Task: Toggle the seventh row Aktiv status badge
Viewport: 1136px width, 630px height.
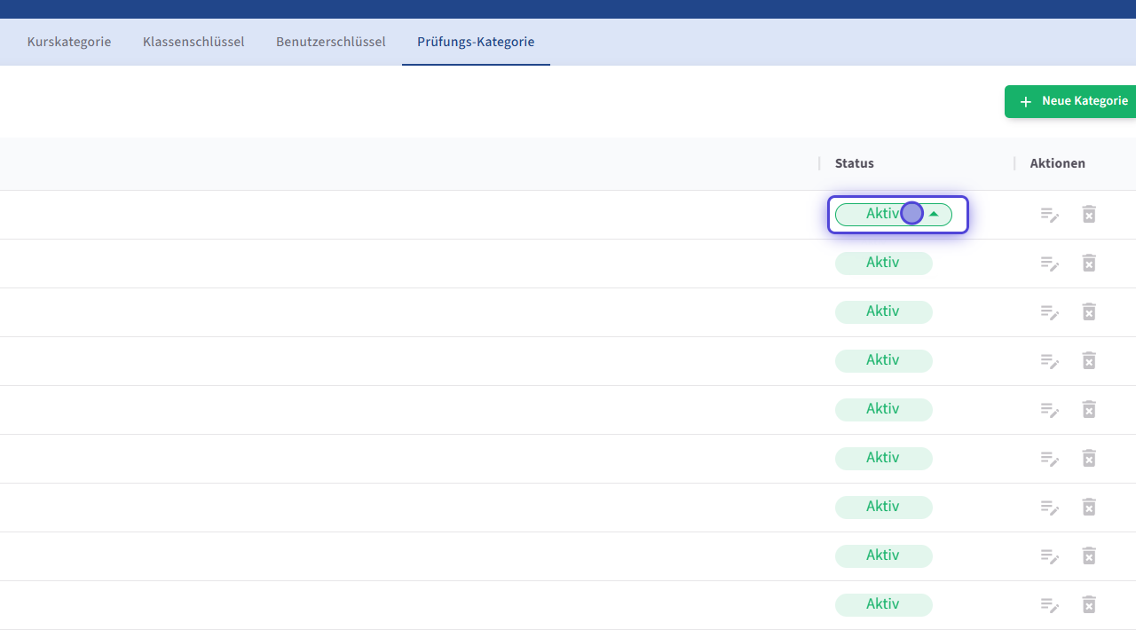Action: pos(883,508)
